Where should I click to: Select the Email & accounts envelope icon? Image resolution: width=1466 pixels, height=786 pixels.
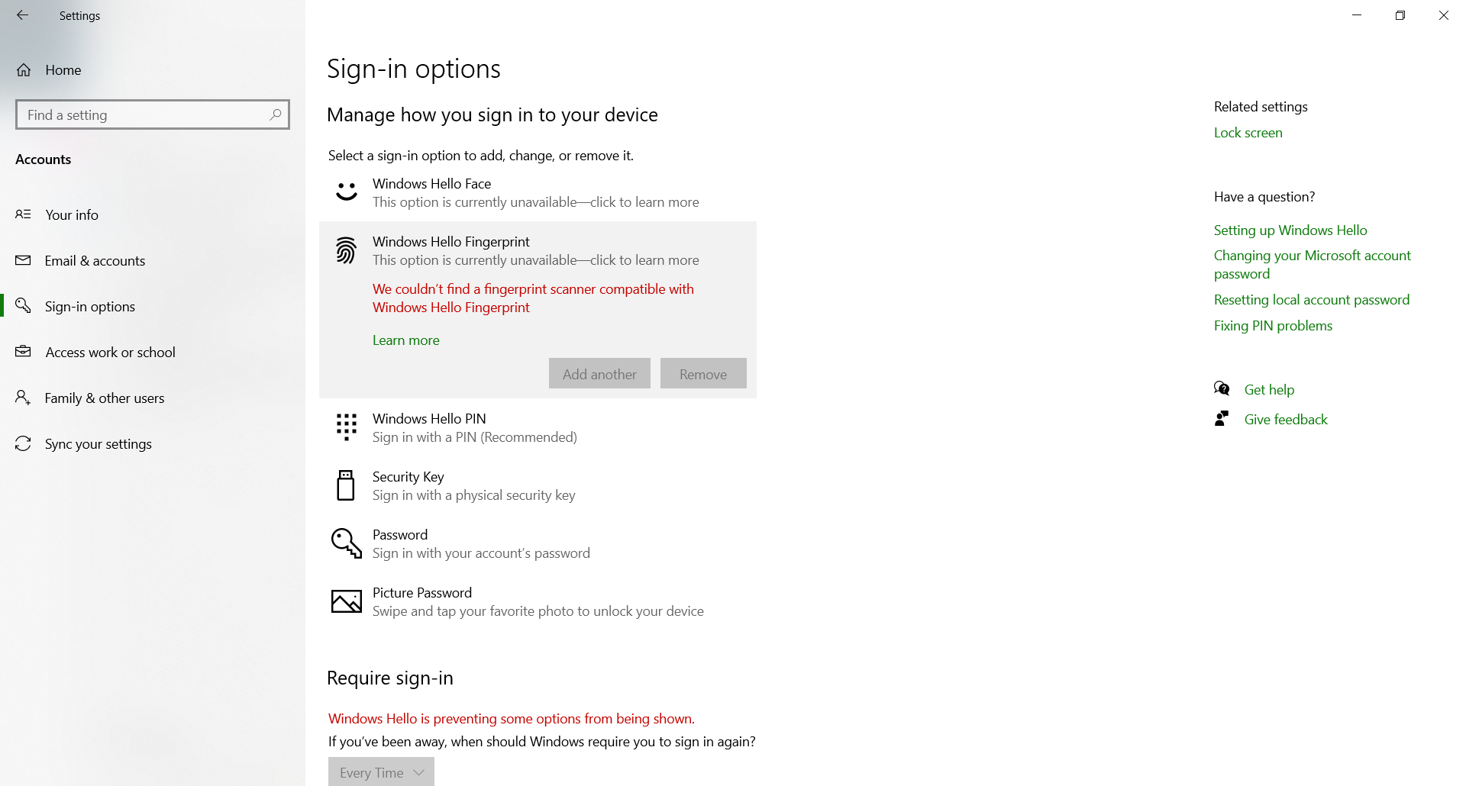[x=23, y=260]
